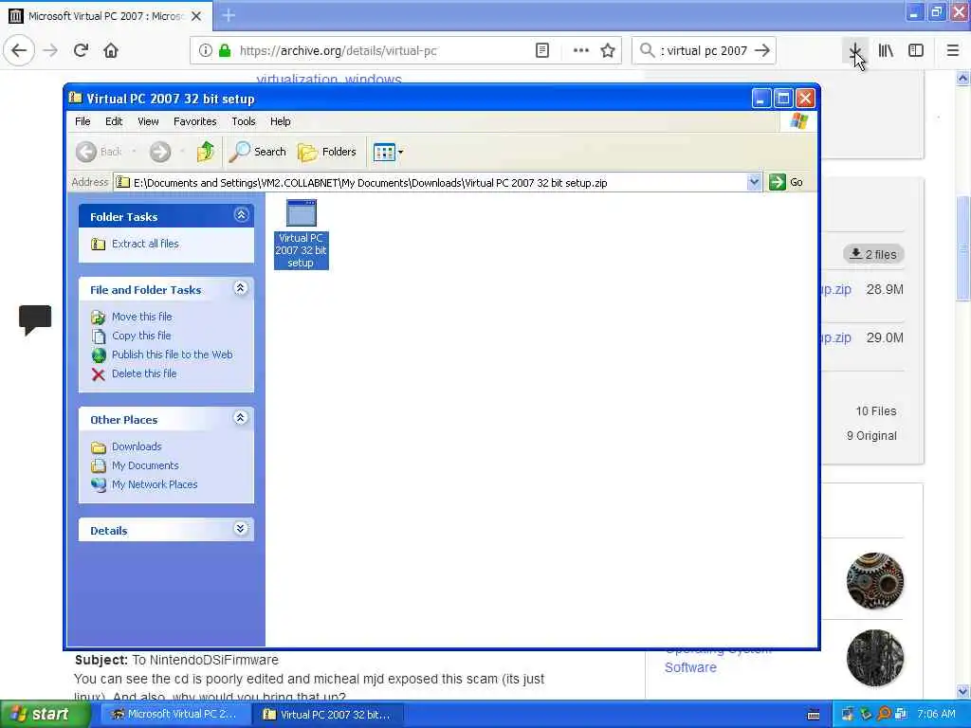Screen dimensions: 971x728
Task: Open the address bar dropdown arrow
Action: coord(754,182)
